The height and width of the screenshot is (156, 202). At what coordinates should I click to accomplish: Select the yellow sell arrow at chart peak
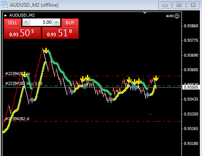(46, 51)
